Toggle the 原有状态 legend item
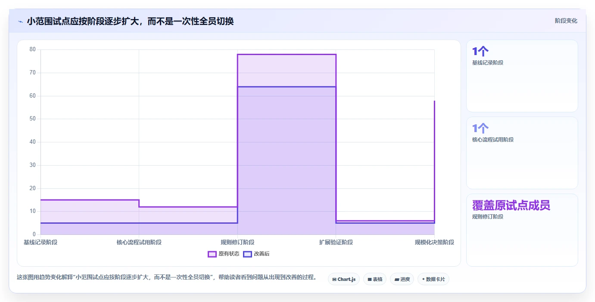595x302 pixels. click(224, 254)
